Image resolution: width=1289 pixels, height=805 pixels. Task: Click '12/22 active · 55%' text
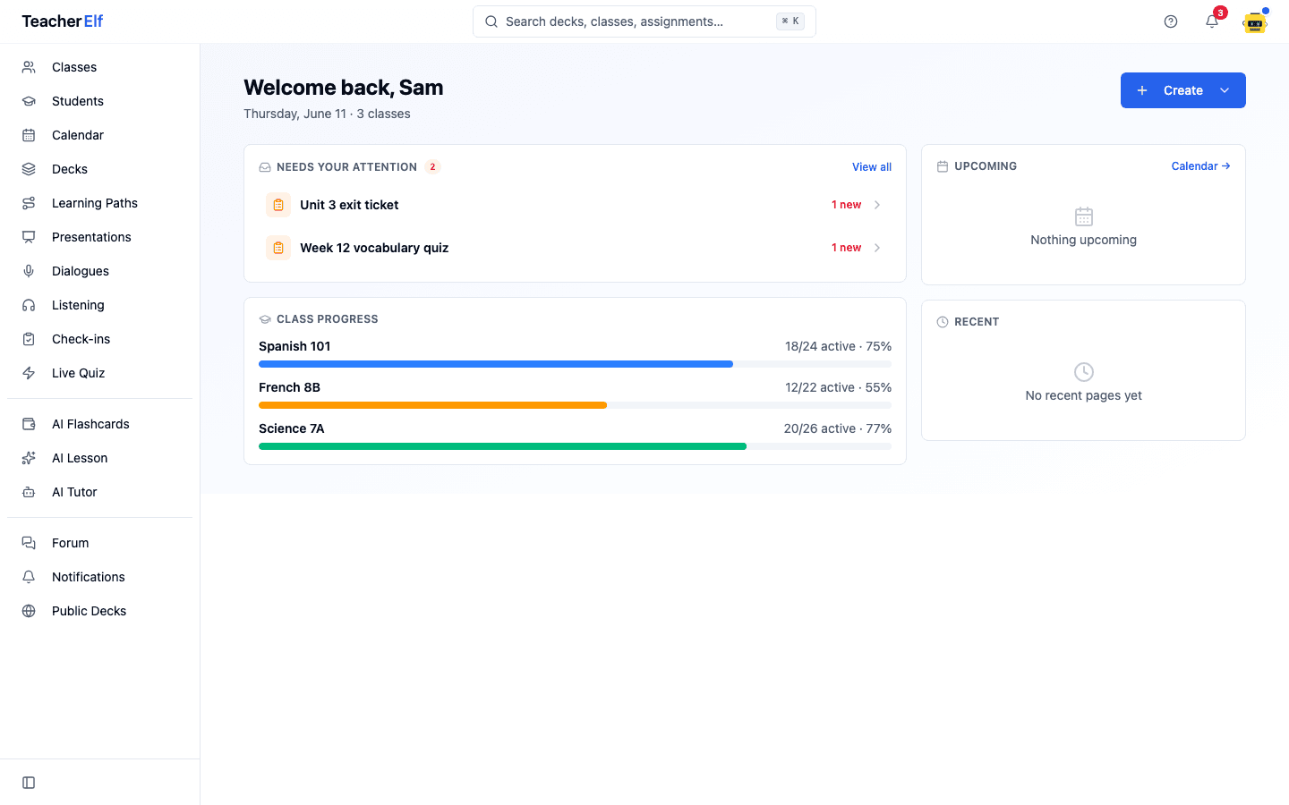pyautogui.click(x=838, y=387)
